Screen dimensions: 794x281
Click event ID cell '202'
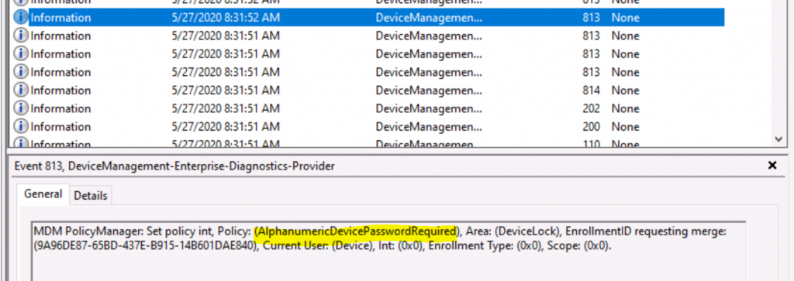pyautogui.click(x=591, y=108)
